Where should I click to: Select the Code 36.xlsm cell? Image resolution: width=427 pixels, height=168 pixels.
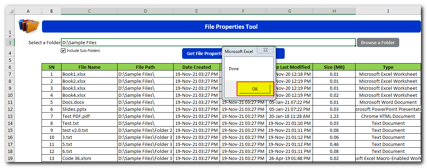(89, 158)
